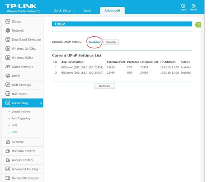
Task: Open Guest Network settings
Action: pos(23,66)
